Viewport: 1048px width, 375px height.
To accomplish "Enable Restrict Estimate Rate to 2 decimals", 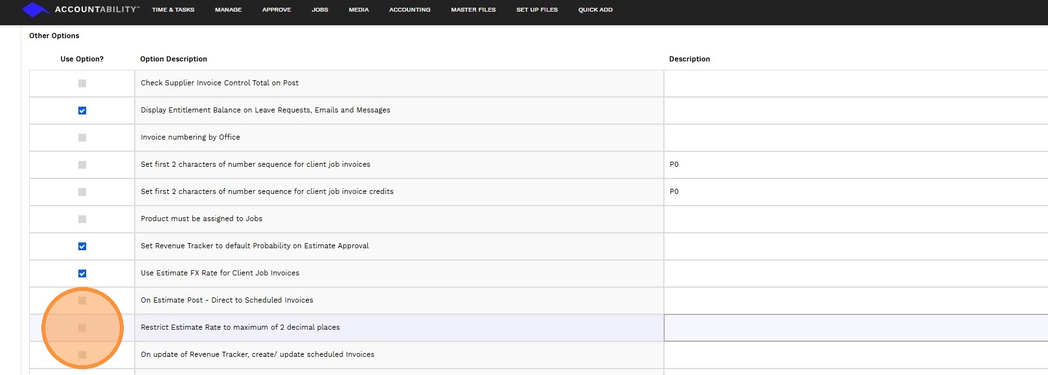I will tap(82, 328).
